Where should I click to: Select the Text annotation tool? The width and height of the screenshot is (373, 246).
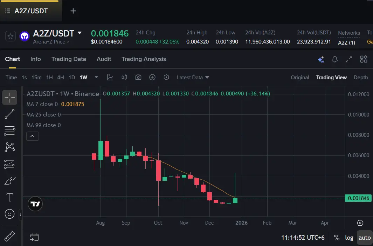coord(10,197)
